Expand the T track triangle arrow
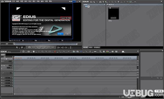 pos(12,73)
